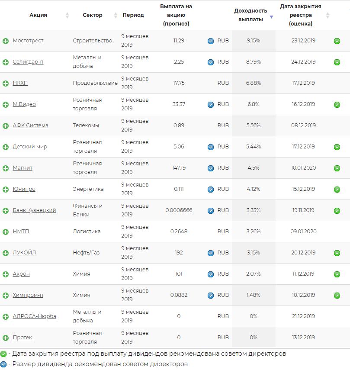Select the Нефть/Газ sector cell
The height and width of the screenshot is (370, 350).
click(x=87, y=252)
